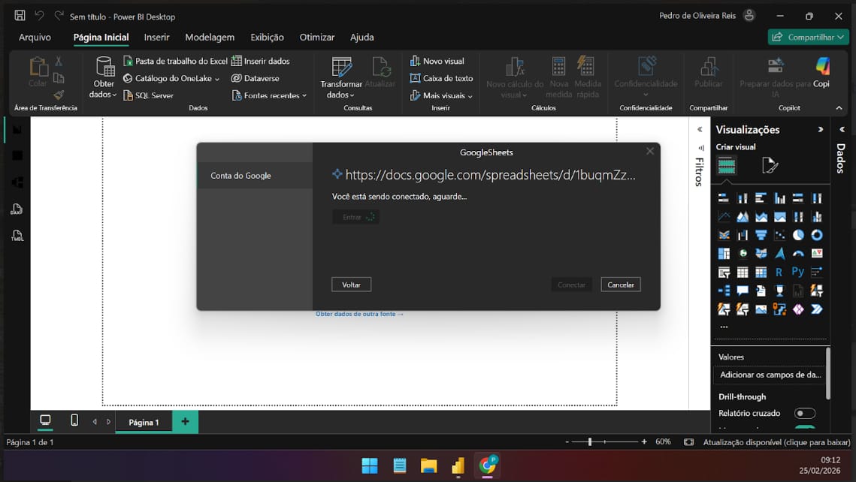
Task: Click Cancelar in GoogleSheets dialog
Action: click(x=621, y=285)
